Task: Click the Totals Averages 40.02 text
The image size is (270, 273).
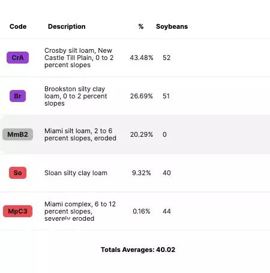Action: click(138, 250)
